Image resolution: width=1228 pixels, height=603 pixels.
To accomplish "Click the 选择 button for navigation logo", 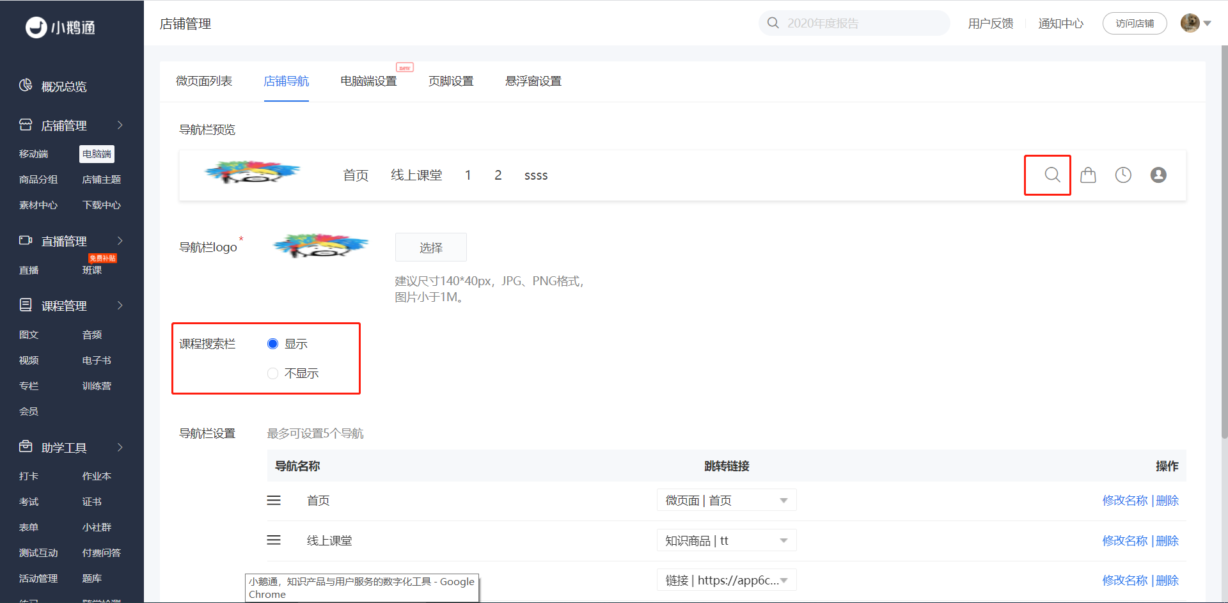I will point(431,247).
